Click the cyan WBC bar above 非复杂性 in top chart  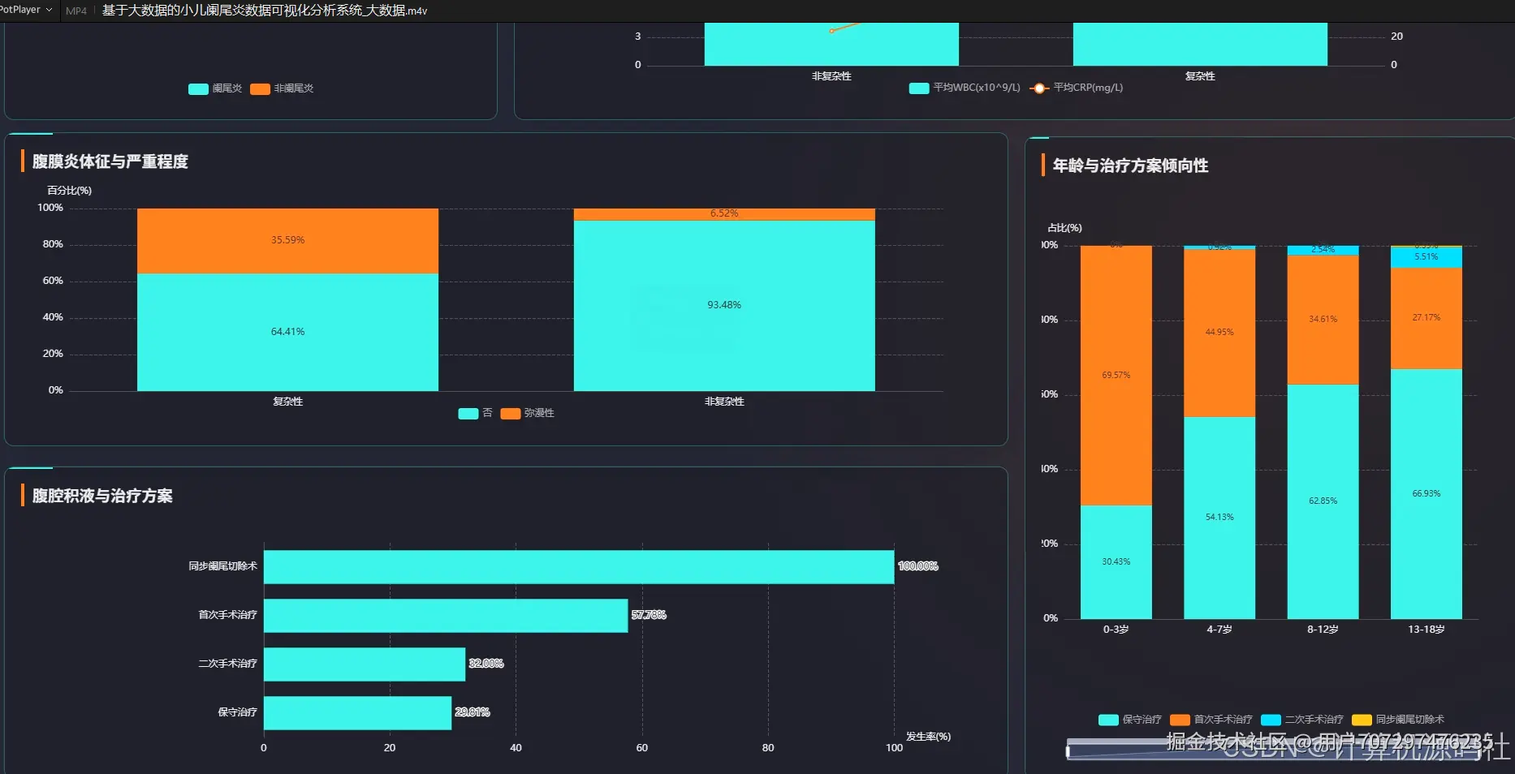pos(831,44)
